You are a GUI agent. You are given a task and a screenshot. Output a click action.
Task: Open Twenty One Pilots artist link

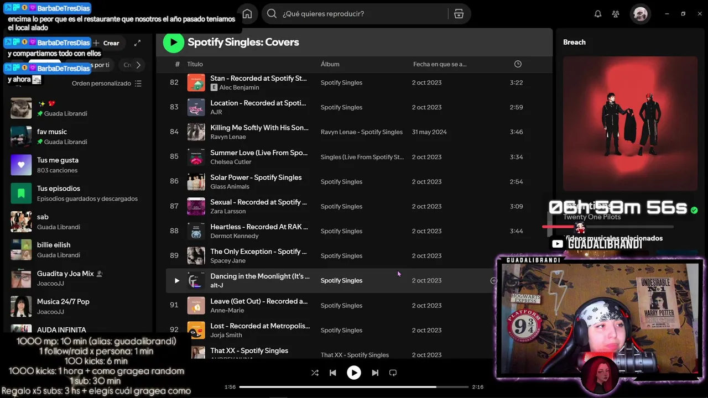pos(592,217)
